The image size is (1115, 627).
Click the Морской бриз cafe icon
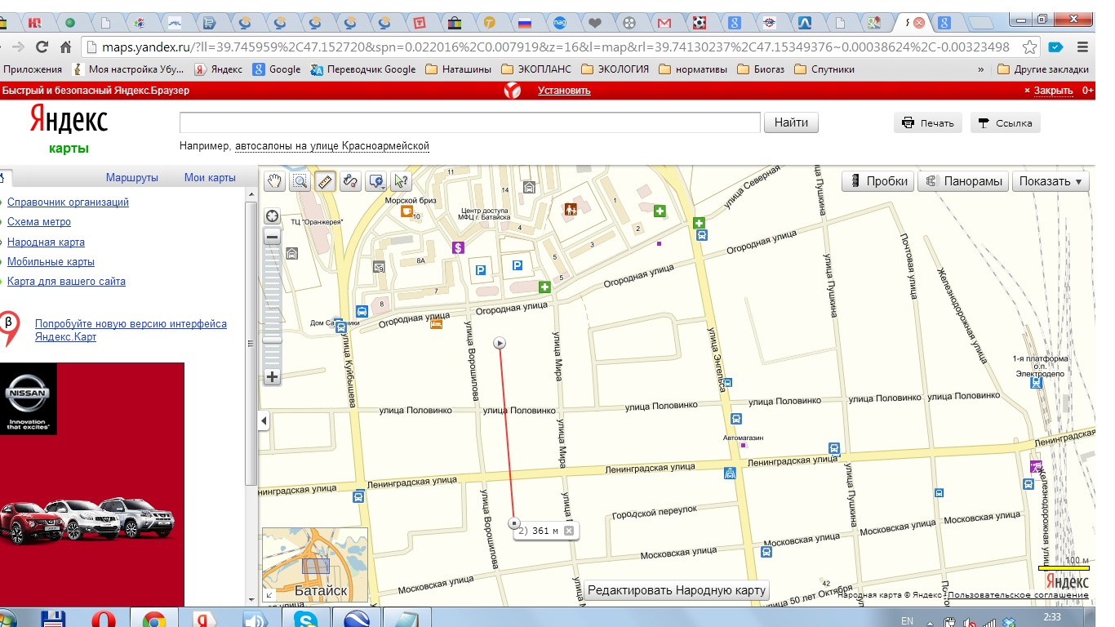(x=406, y=211)
